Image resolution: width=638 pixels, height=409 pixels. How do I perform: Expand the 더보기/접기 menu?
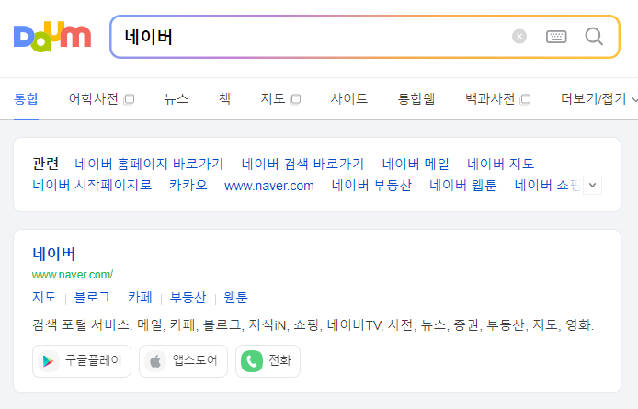pos(599,99)
